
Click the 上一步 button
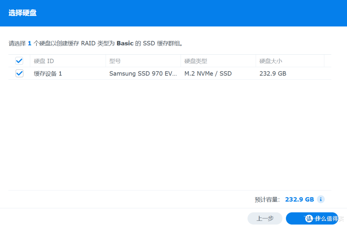265,218
